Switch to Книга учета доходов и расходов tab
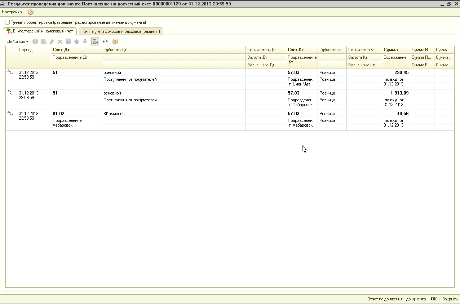Image resolution: width=460 pixels, height=304 pixels. coord(121,31)
